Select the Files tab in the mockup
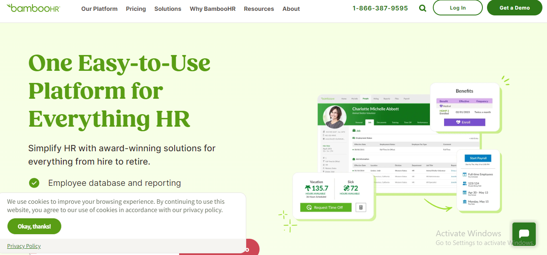This screenshot has height=255, width=547. (397, 99)
